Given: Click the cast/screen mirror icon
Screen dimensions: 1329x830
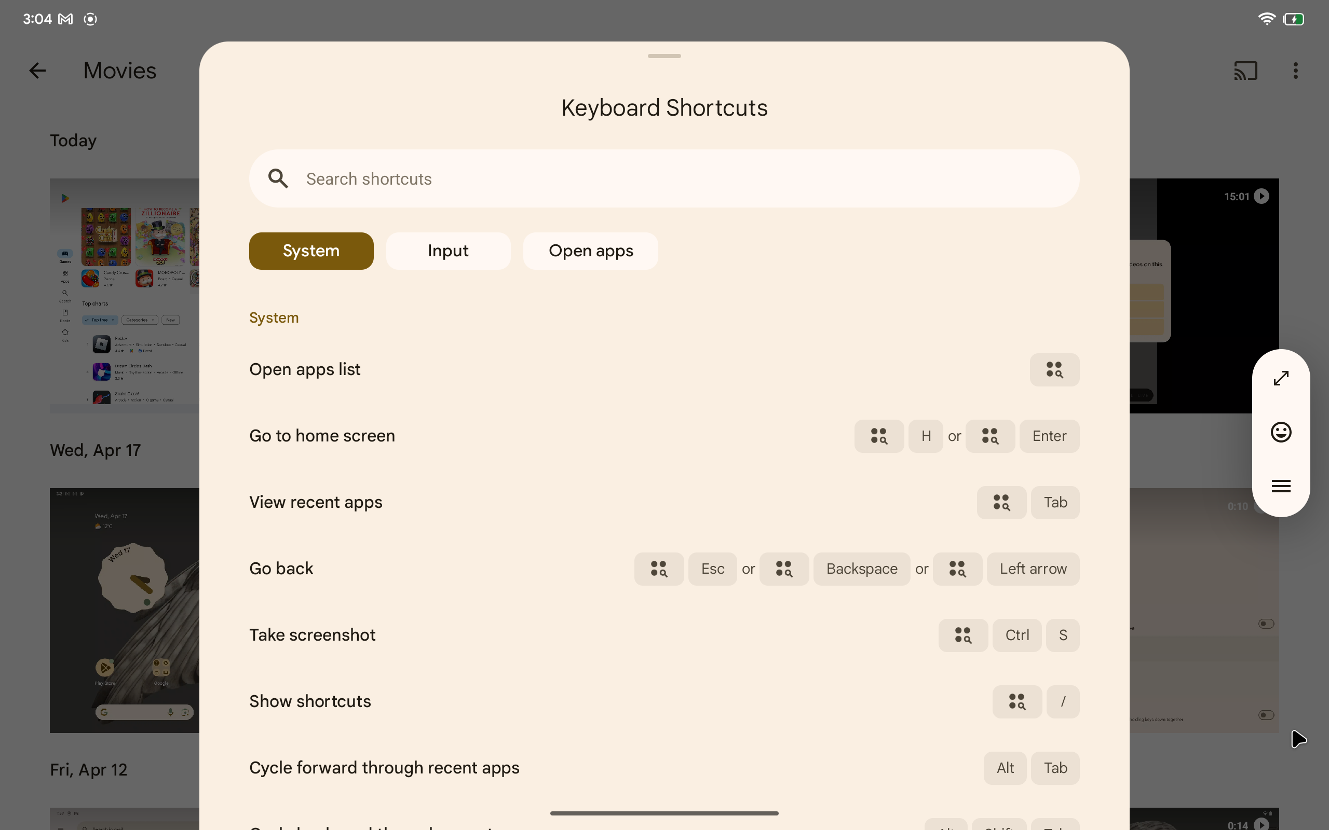Looking at the screenshot, I should 1246,70.
